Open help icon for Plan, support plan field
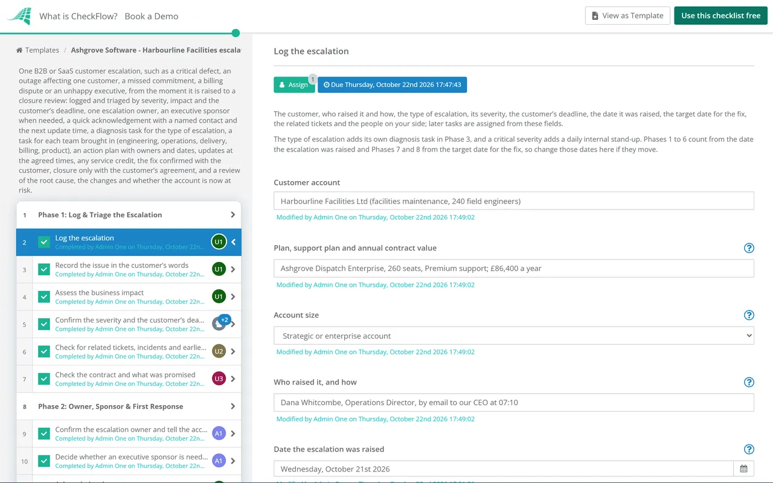The width and height of the screenshot is (773, 483). (749, 248)
